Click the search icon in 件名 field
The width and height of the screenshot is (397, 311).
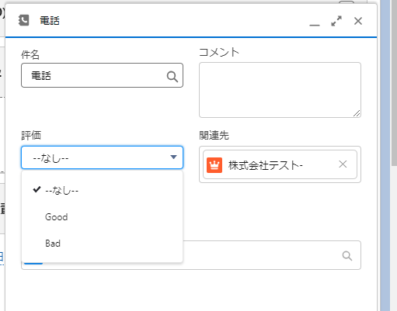click(x=172, y=77)
